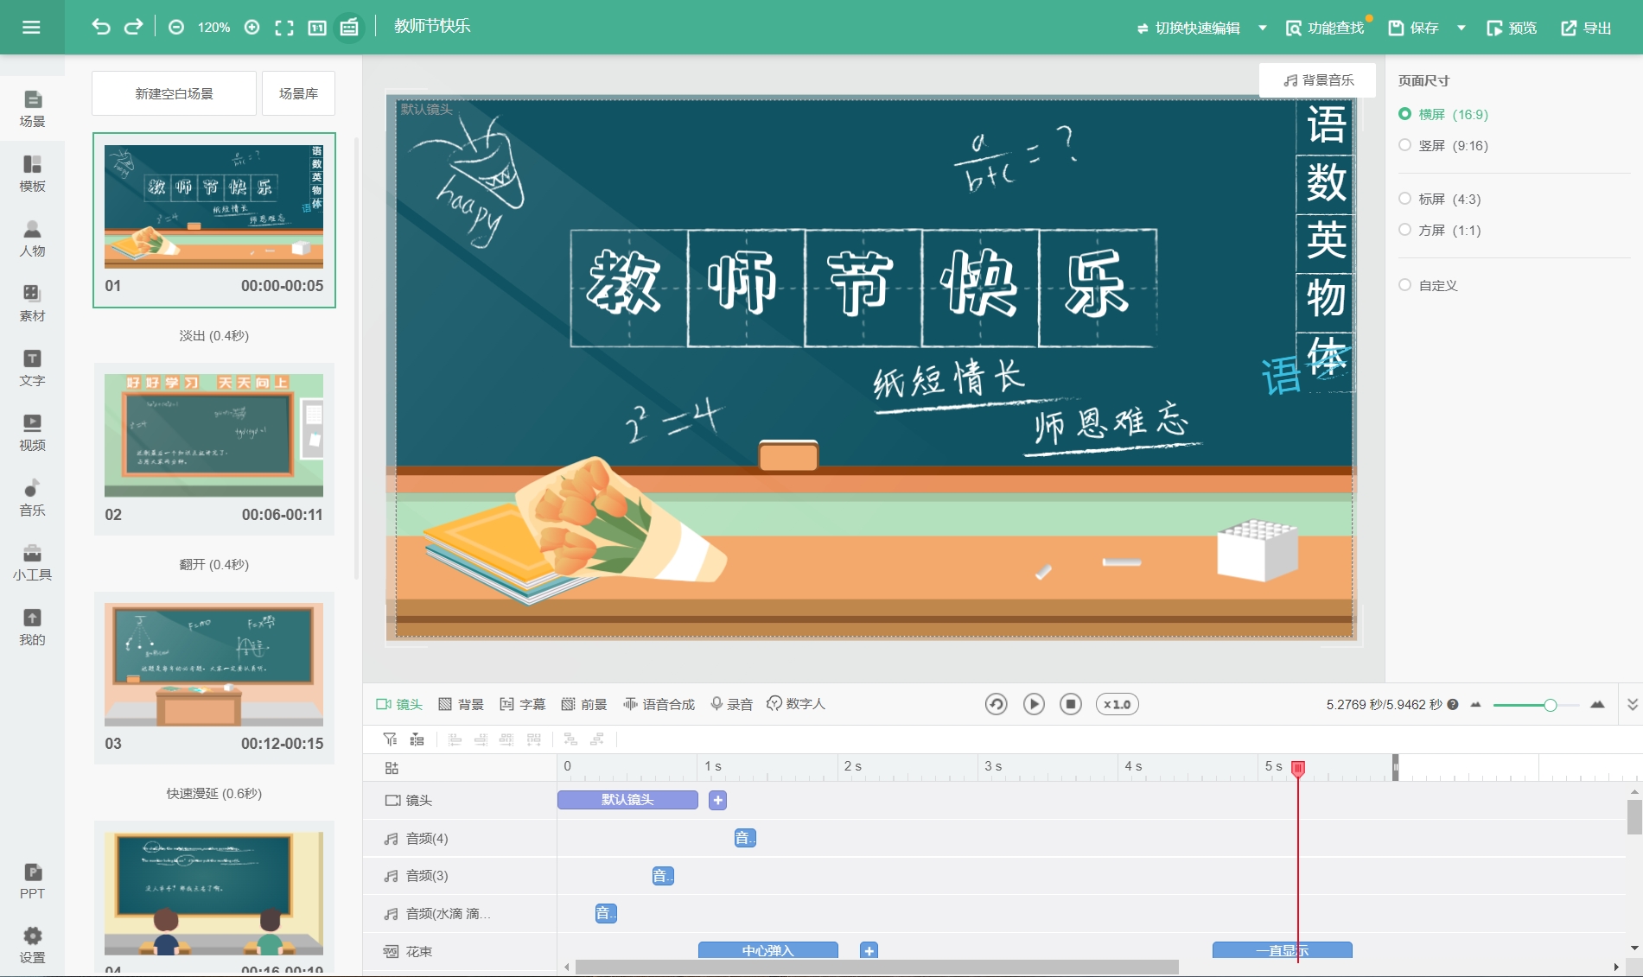
Task: Switch to the 背景 background tab
Action: click(461, 704)
